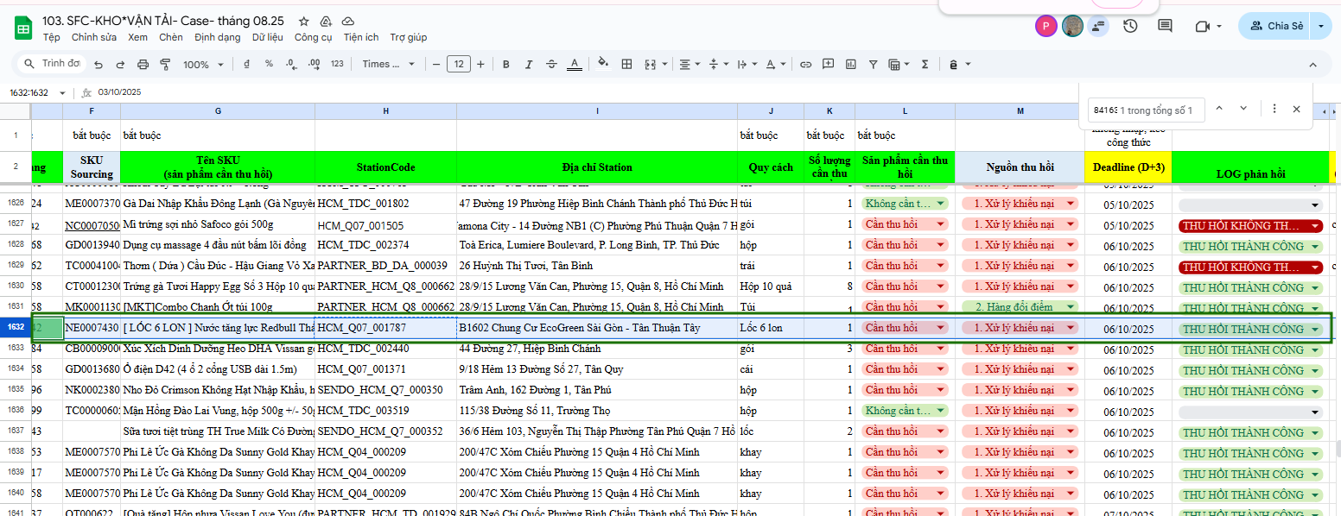1341x516 pixels.
Task: Print the spreadsheet
Action: tap(143, 65)
